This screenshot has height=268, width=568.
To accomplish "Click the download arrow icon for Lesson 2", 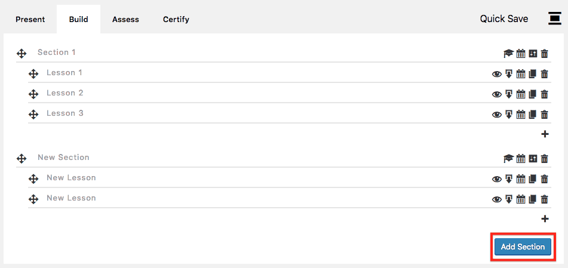I will point(509,94).
